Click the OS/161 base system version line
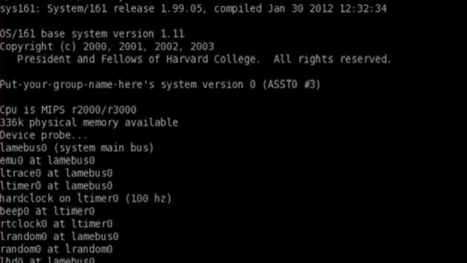Viewport: 467px width, 263px height. tap(92, 34)
